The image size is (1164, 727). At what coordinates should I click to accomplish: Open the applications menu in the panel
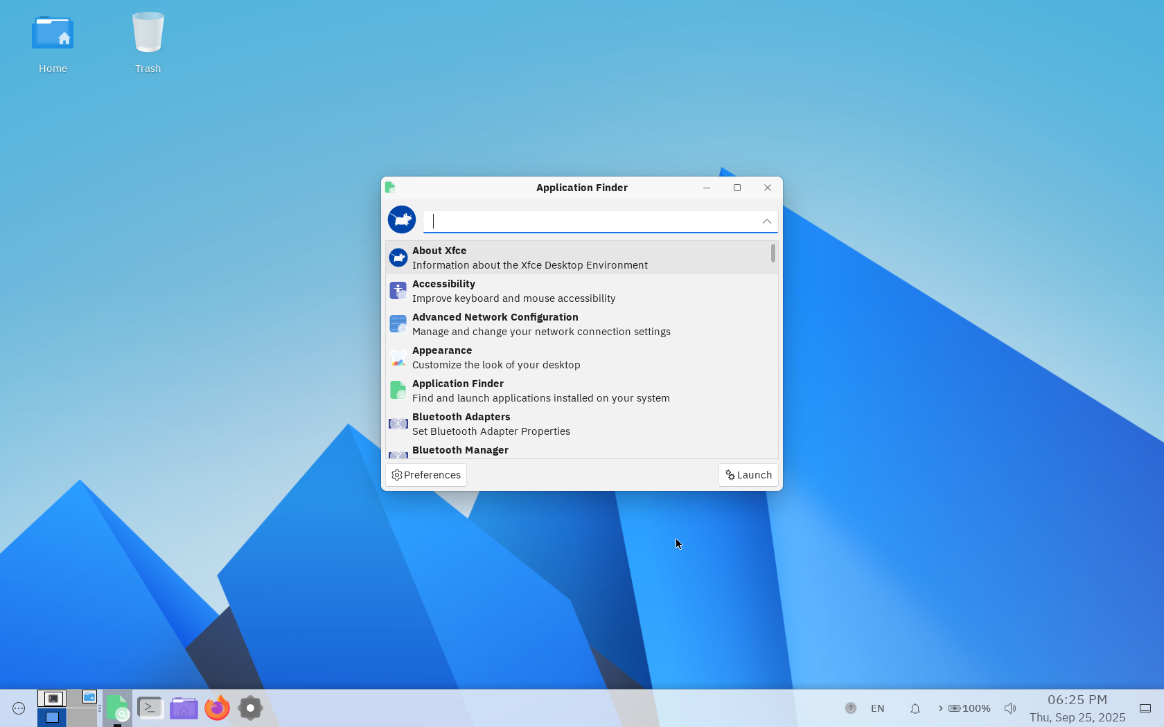(19, 708)
